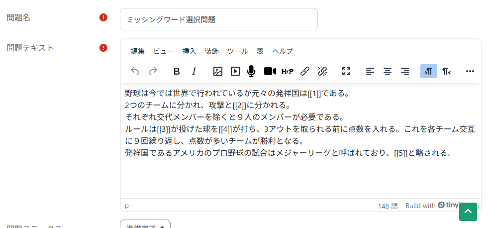Click the [[1]] placeholder in the text

pos(315,94)
